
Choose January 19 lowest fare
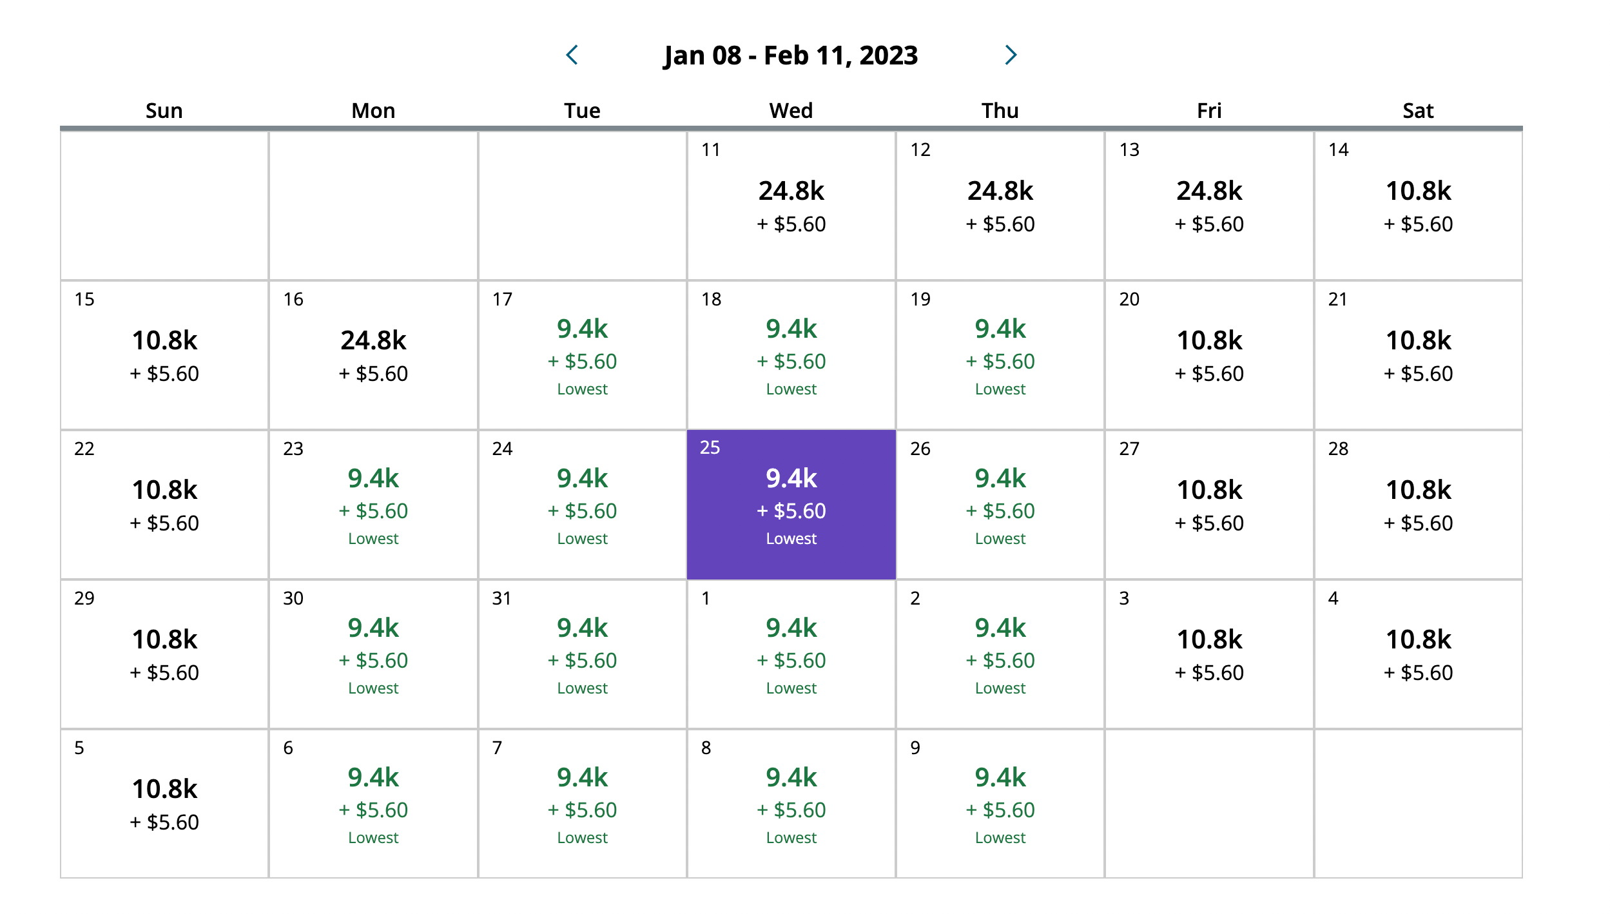tap(1000, 355)
